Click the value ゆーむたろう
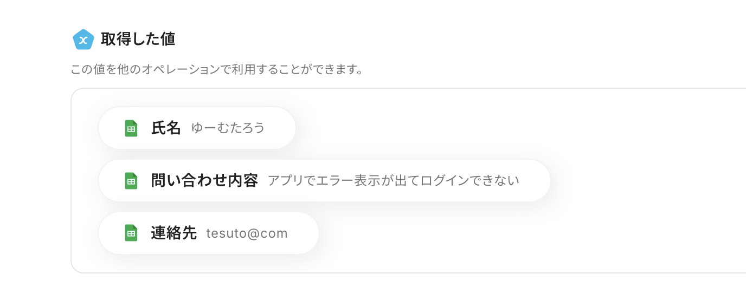 228,128
